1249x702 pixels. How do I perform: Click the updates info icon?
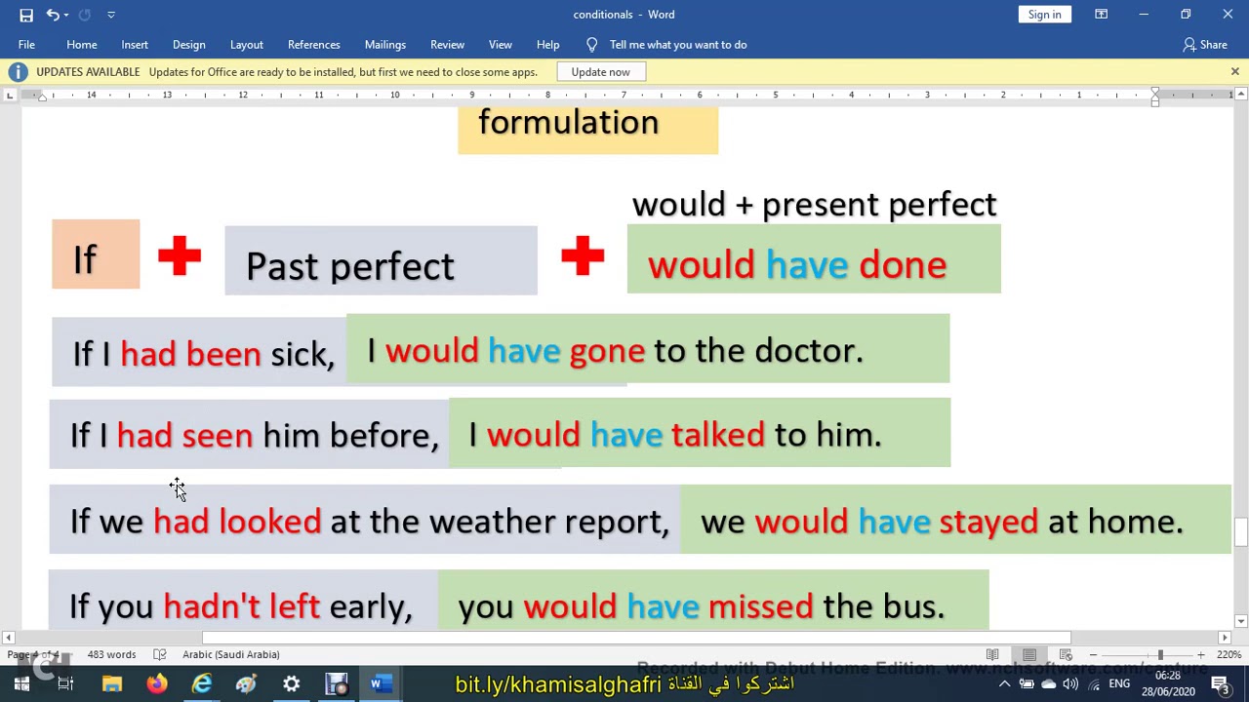[18, 72]
